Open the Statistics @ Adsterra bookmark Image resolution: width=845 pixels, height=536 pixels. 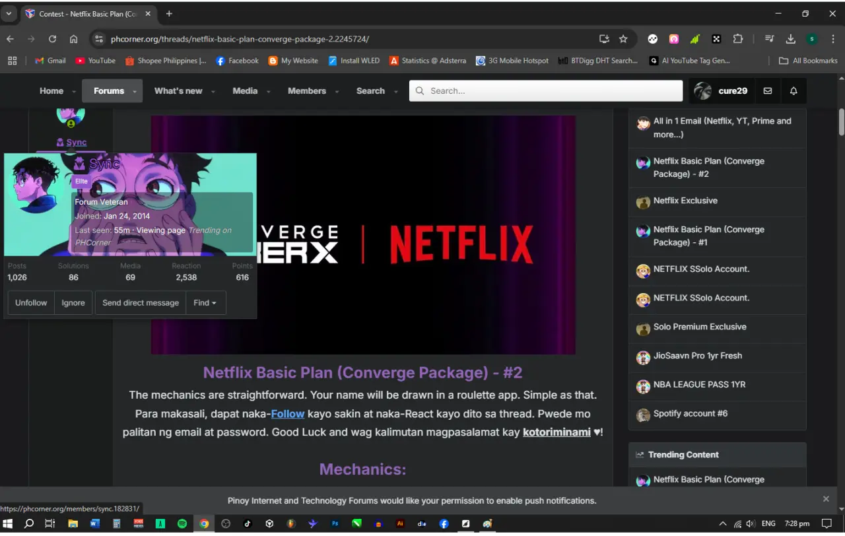click(428, 61)
